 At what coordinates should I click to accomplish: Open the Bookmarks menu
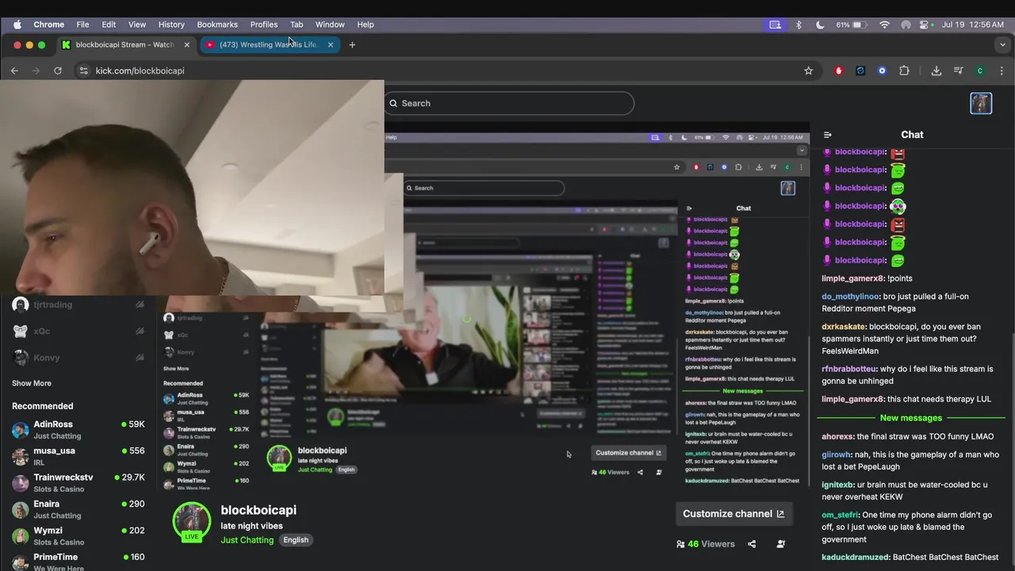point(217,25)
